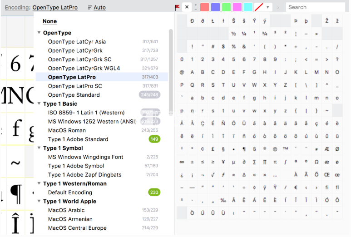Select the summation Σ glyph cell

254,162
